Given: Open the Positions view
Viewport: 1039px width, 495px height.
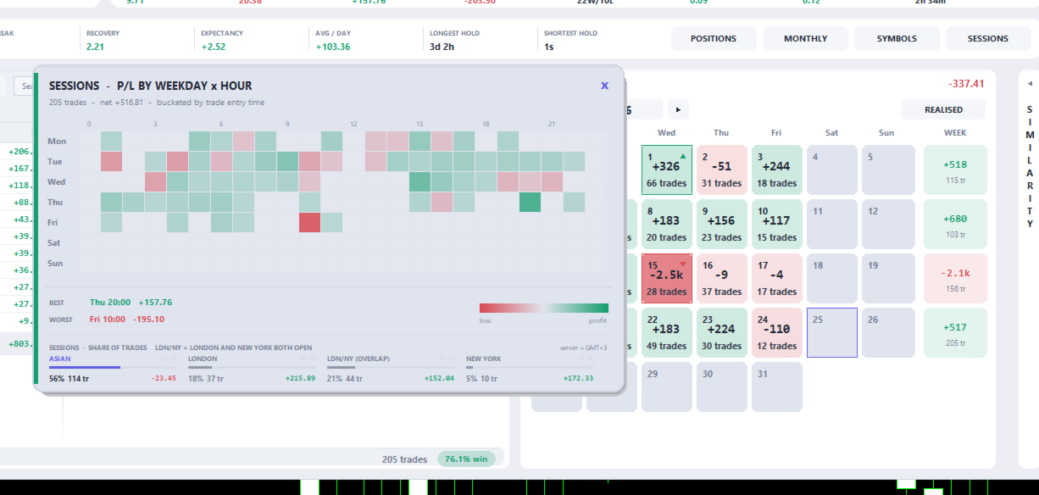Looking at the screenshot, I should tap(714, 38).
